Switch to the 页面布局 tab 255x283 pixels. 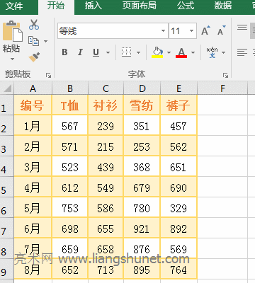(x=139, y=6)
